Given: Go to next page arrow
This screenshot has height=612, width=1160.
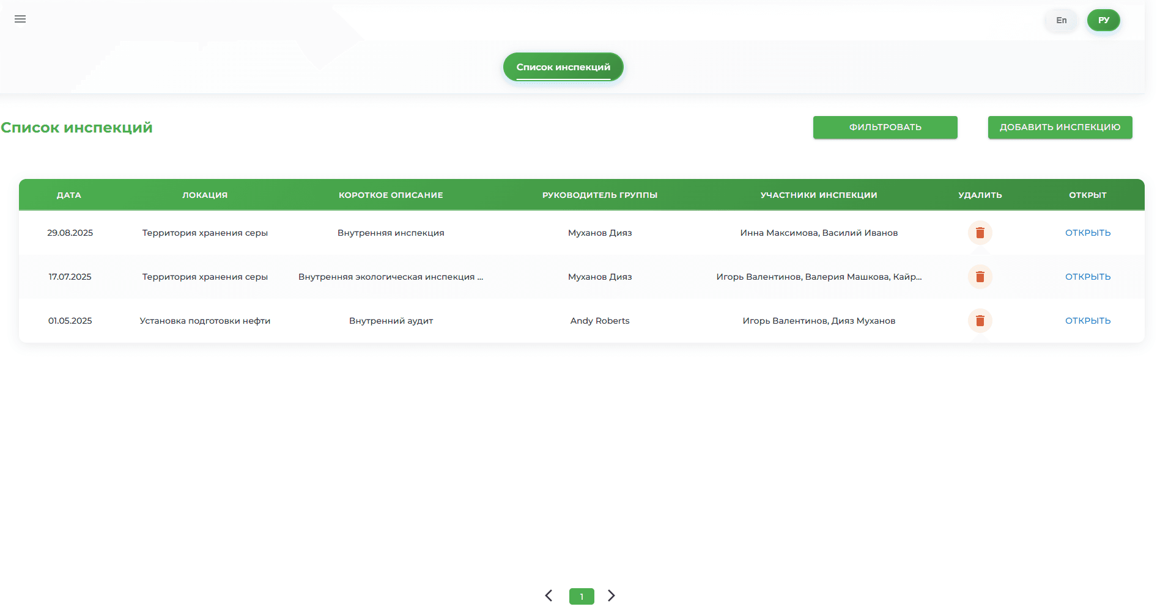Looking at the screenshot, I should [x=611, y=596].
